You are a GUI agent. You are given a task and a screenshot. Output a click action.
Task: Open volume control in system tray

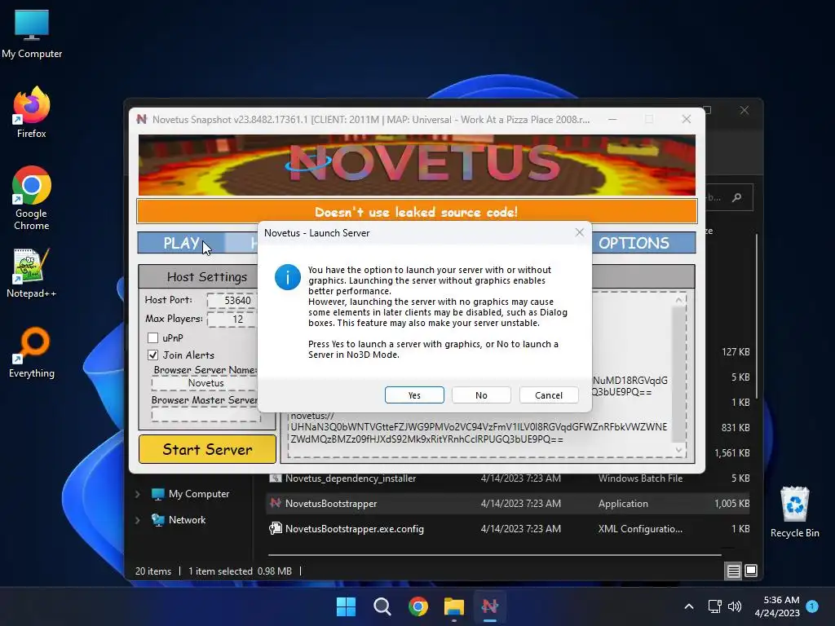735,606
